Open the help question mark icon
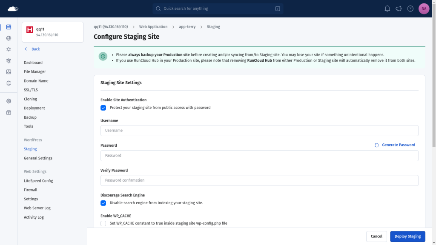 click(410, 9)
